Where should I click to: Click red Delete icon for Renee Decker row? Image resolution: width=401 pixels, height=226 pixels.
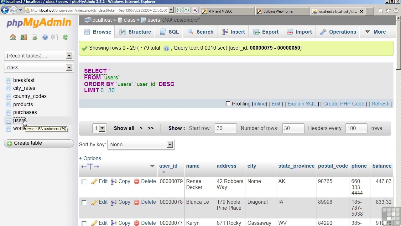[137, 181]
